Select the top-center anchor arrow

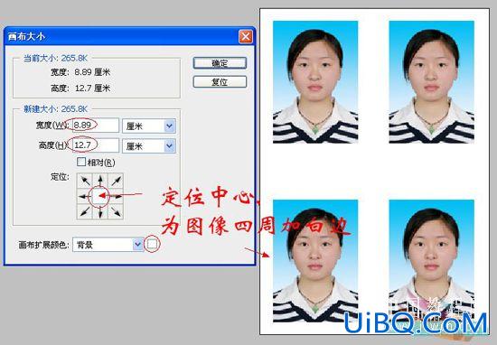(99, 181)
